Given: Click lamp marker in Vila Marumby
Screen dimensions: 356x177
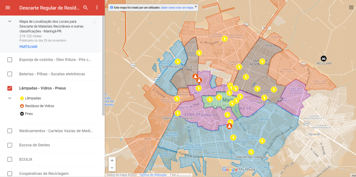Looking at the screenshot, I should coord(233,137).
